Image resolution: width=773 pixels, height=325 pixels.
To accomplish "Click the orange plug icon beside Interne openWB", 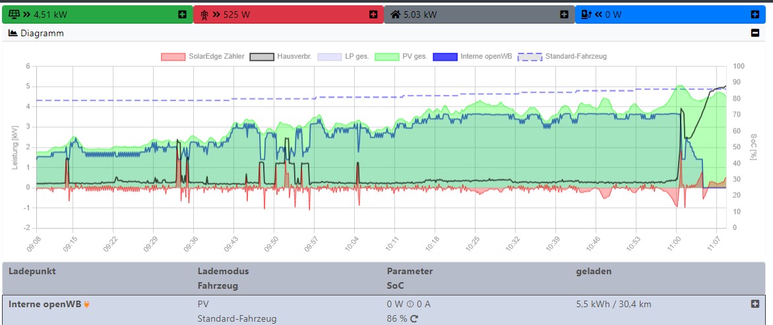I will [x=86, y=304].
